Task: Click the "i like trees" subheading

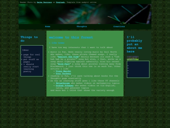Action: coord(57,43)
